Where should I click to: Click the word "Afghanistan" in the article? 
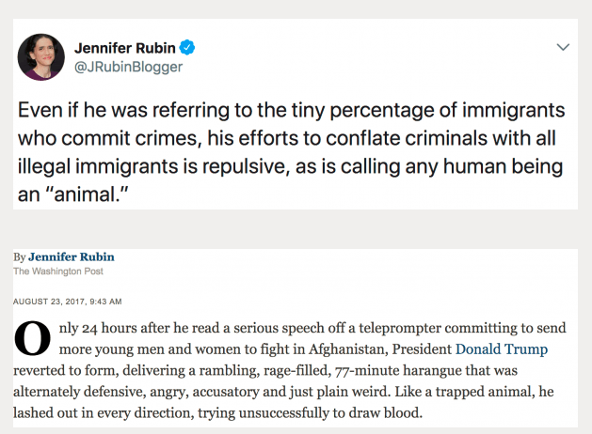pyautogui.click(x=348, y=349)
